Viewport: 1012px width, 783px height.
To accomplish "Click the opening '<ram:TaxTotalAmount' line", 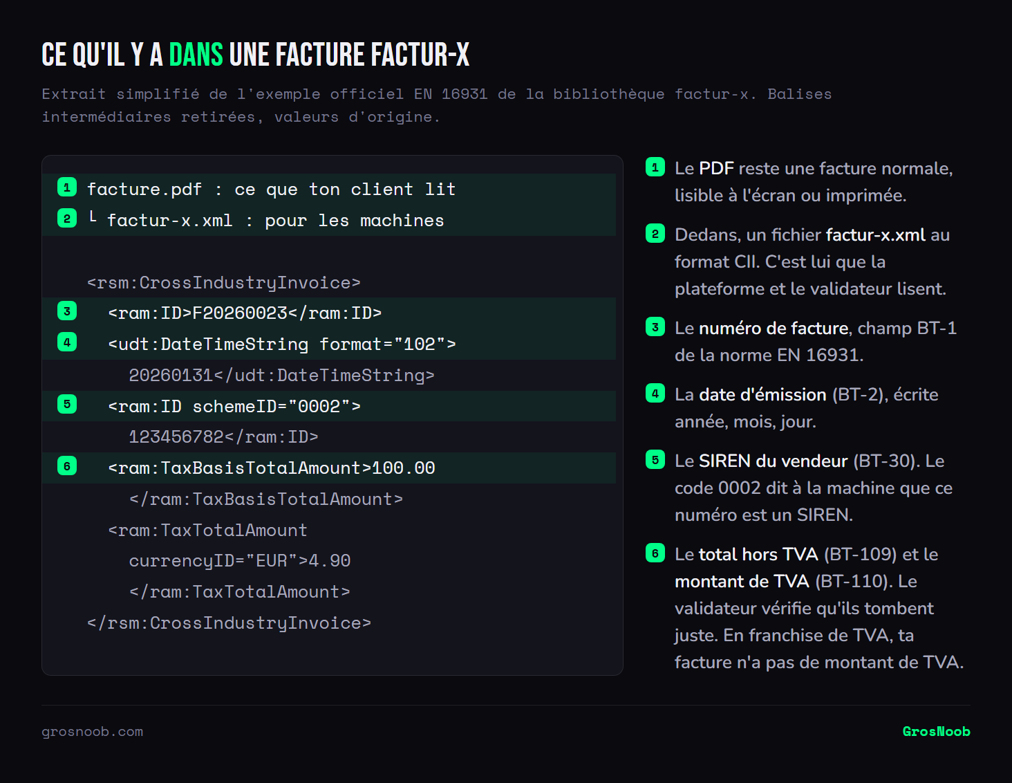I will tap(207, 530).
